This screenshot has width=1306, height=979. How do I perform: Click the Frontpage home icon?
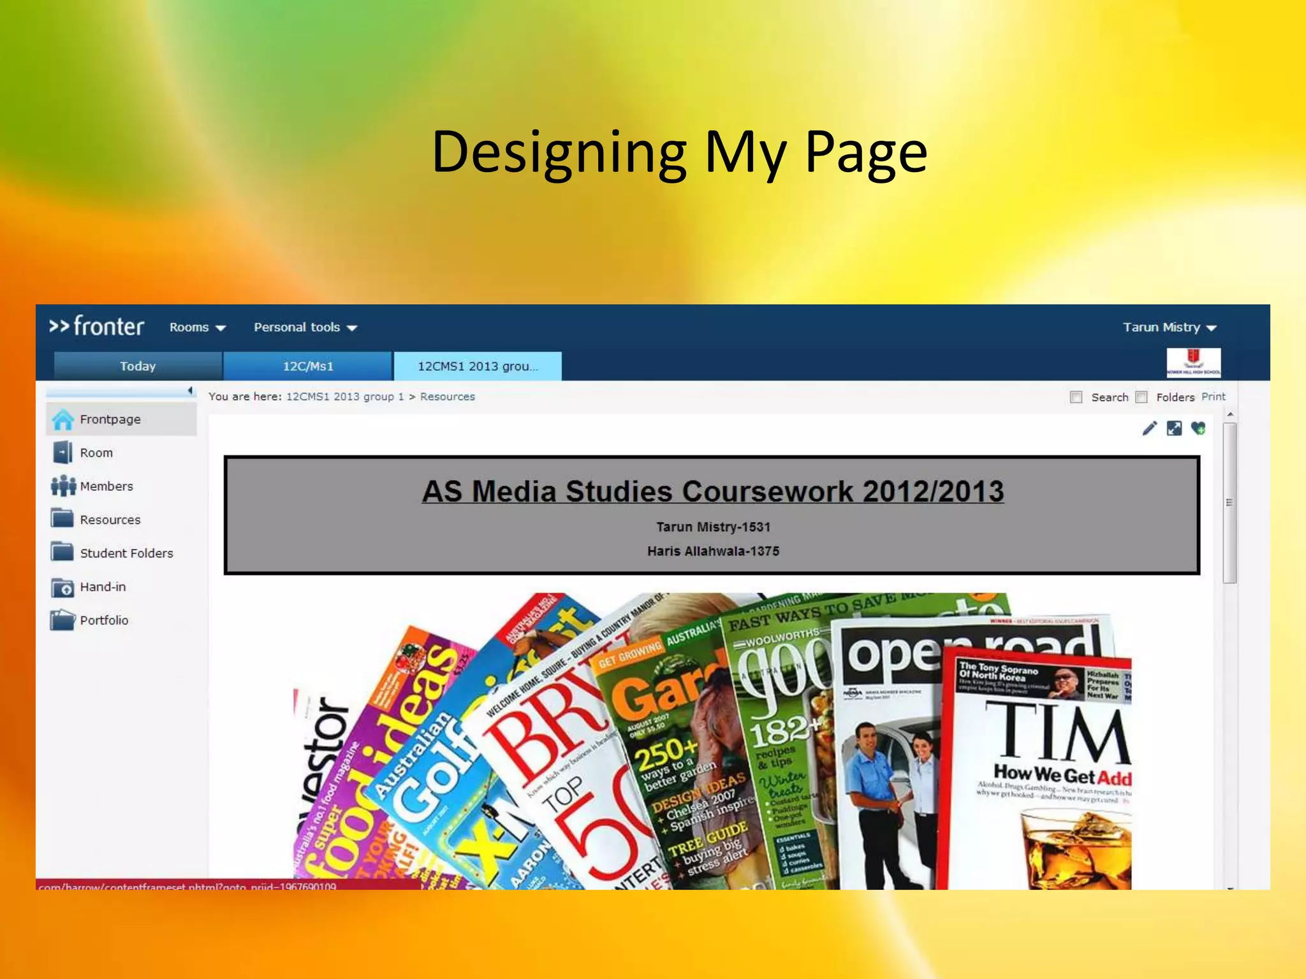pos(62,419)
